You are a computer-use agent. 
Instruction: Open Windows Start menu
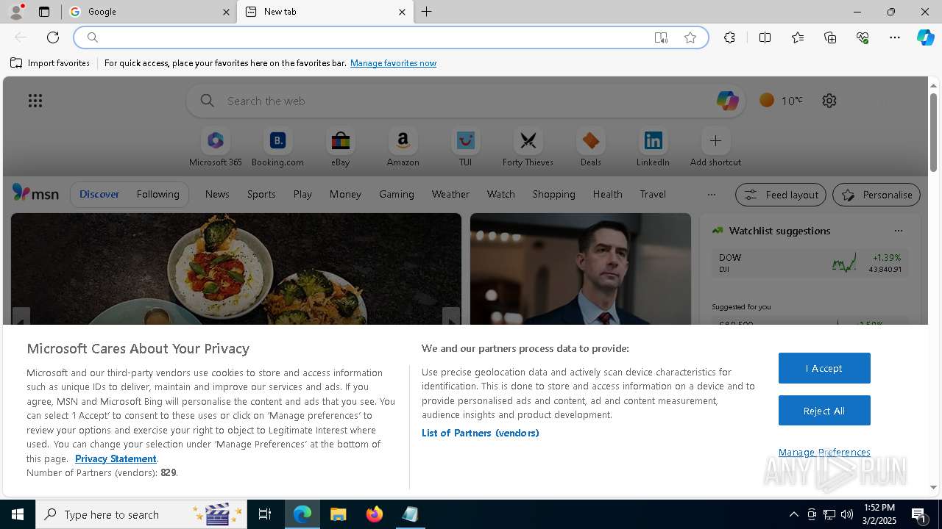[18, 514]
